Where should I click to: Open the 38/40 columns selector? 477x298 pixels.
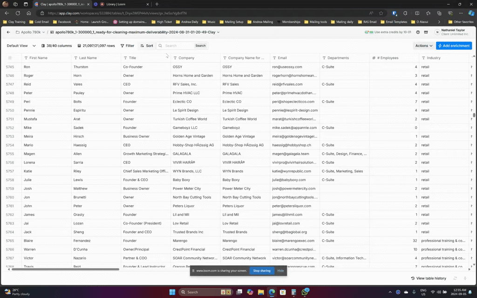[x=56, y=46]
